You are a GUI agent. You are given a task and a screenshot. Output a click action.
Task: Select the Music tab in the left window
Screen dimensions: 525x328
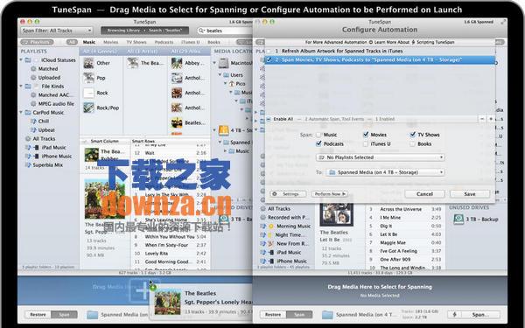89,42
